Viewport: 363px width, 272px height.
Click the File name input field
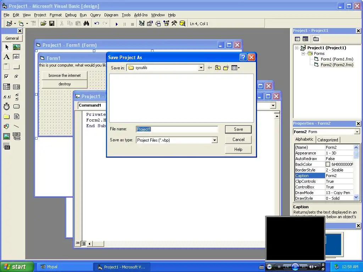177,129
